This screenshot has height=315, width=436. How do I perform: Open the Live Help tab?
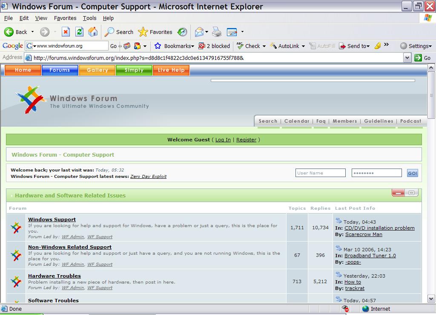pos(171,70)
